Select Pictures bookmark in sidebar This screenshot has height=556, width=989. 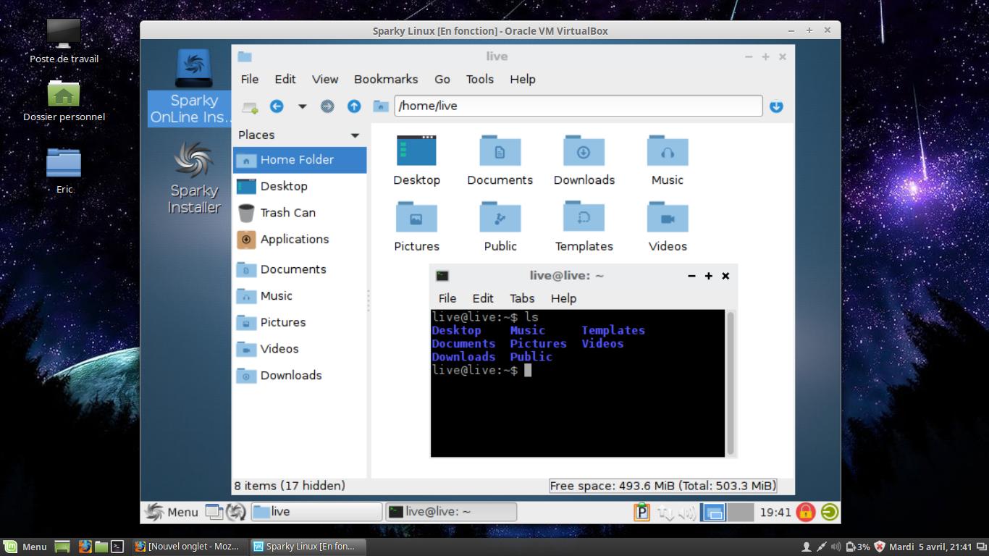click(x=300, y=322)
